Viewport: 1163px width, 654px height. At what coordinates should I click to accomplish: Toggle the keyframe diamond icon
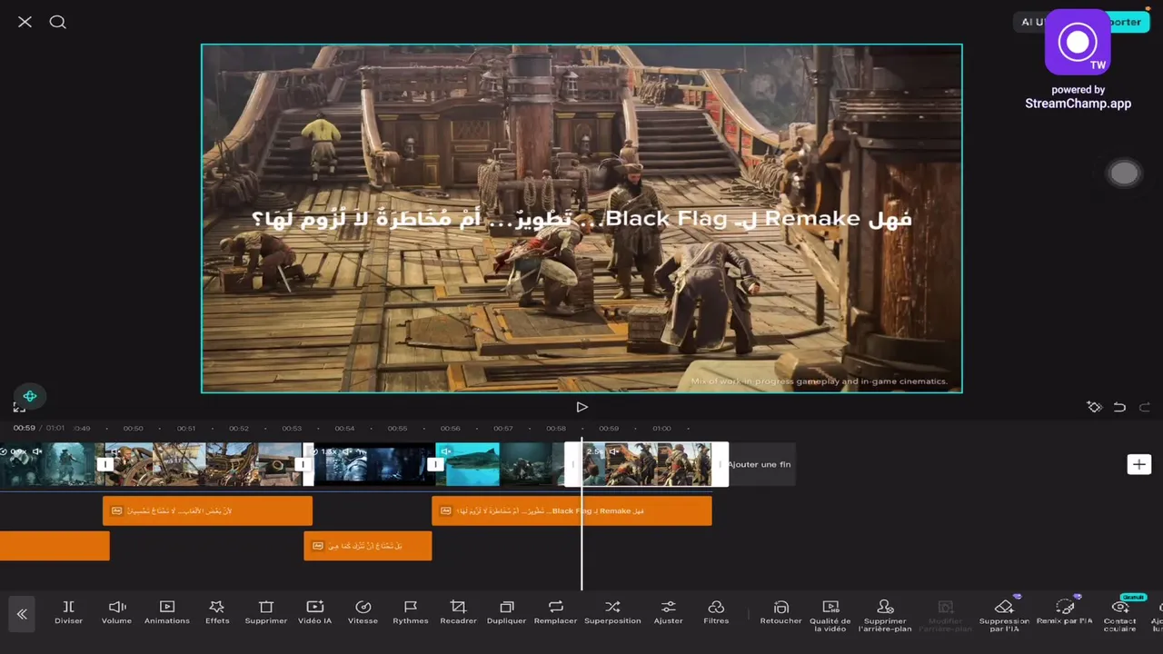point(1094,407)
